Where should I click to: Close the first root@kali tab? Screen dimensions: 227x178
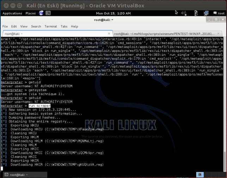pos(109,34)
